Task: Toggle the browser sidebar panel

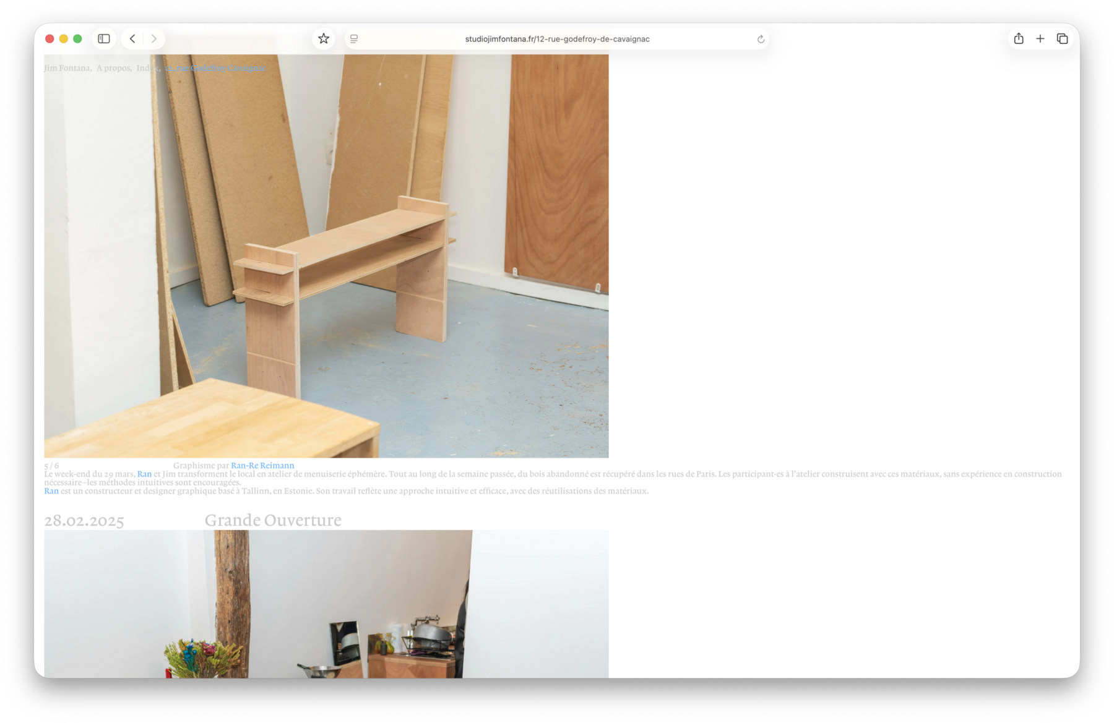Action: 104,39
